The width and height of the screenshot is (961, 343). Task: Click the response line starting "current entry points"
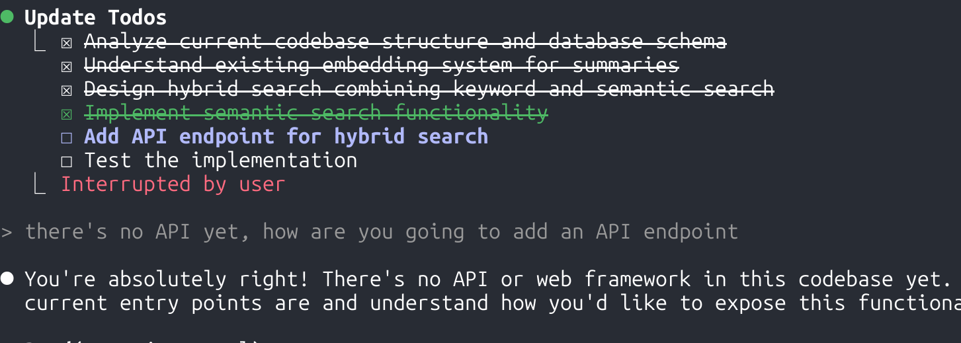[492, 303]
